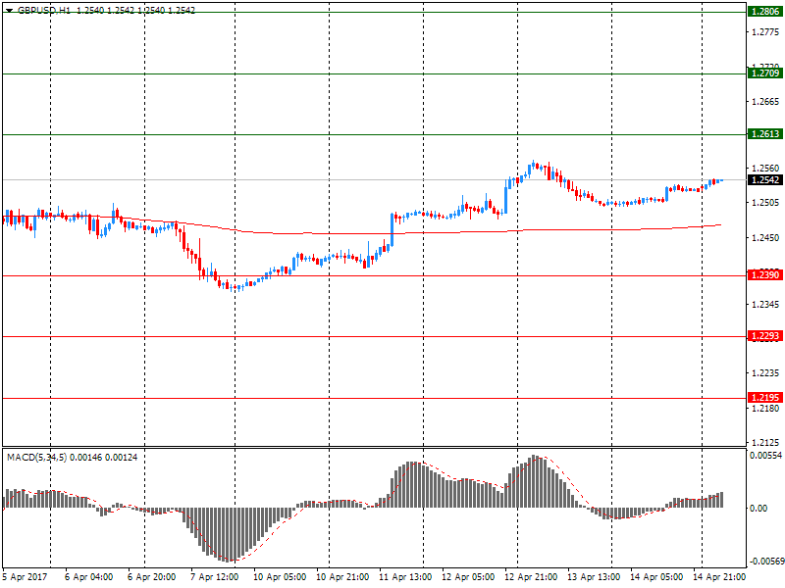The width and height of the screenshot is (785, 588).
Task: Select the red 1.2195 support level label
Action: coord(765,398)
